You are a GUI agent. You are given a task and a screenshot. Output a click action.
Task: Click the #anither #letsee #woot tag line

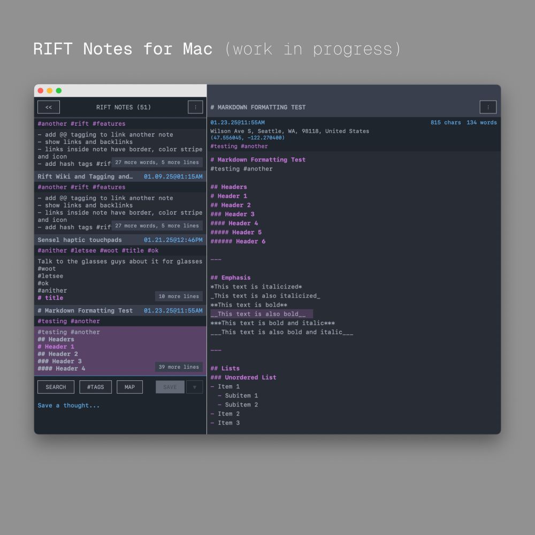[98, 250]
